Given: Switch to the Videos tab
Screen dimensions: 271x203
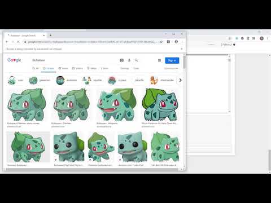Looking at the screenshot, I should [77, 68].
